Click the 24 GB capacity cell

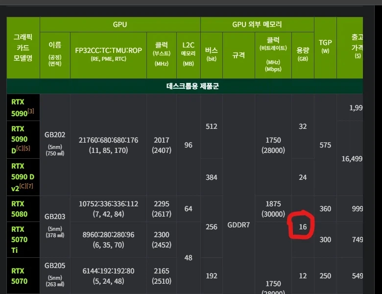[303, 177]
